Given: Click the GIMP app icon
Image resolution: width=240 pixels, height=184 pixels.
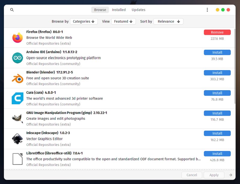Looking at the screenshot, I should click(17, 119).
